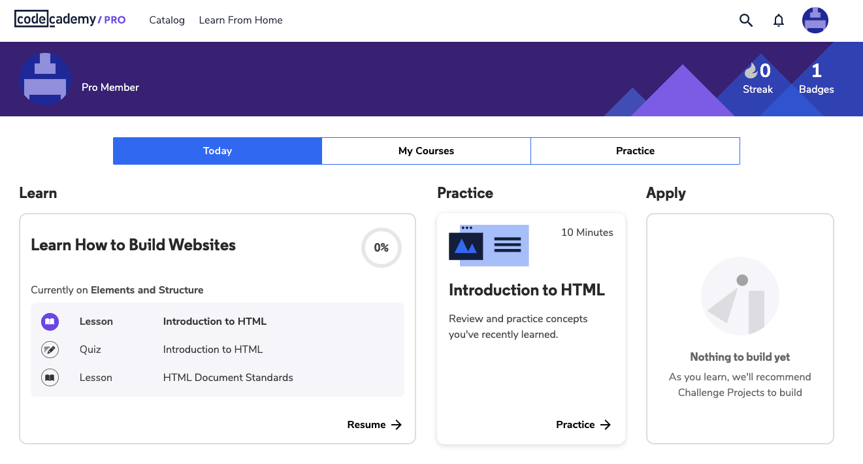Click the purple book icon for Introduction to HTML lesson
The height and width of the screenshot is (464, 863).
[x=50, y=322]
